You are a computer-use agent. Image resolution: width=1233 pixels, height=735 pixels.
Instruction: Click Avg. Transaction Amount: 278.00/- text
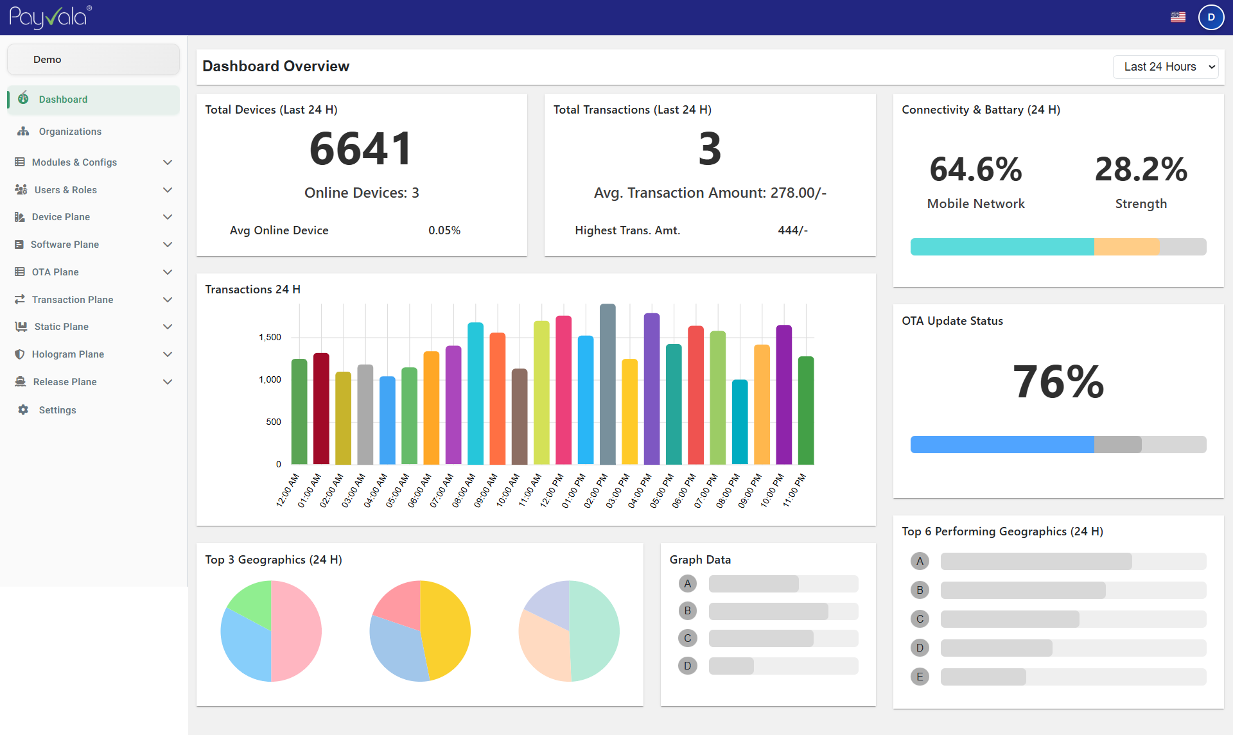click(710, 193)
